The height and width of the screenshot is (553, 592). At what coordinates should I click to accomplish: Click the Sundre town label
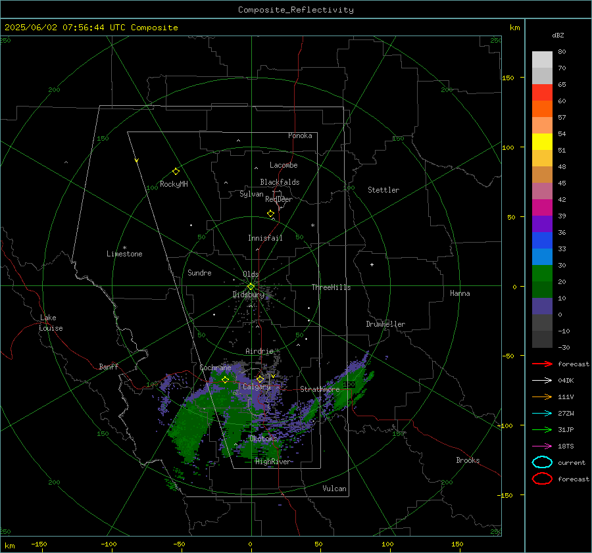[x=199, y=272]
